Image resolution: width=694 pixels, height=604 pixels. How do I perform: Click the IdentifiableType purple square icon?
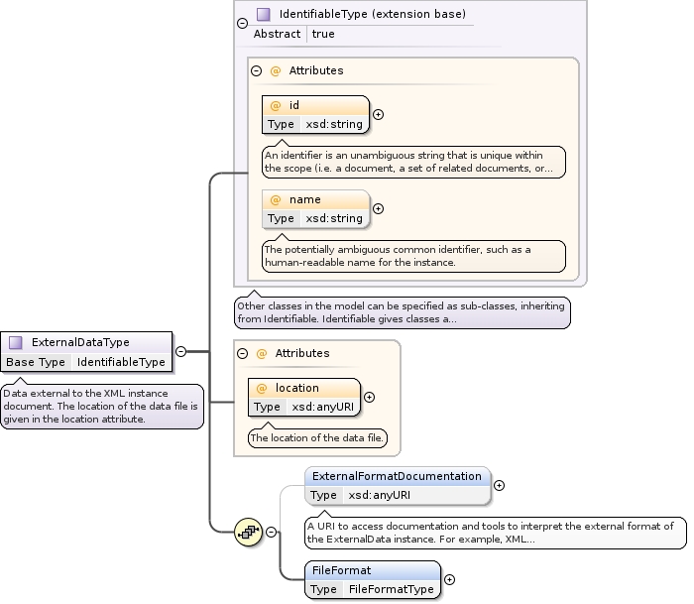264,14
